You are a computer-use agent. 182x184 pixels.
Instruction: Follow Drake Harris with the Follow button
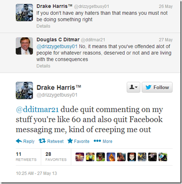click(157, 87)
